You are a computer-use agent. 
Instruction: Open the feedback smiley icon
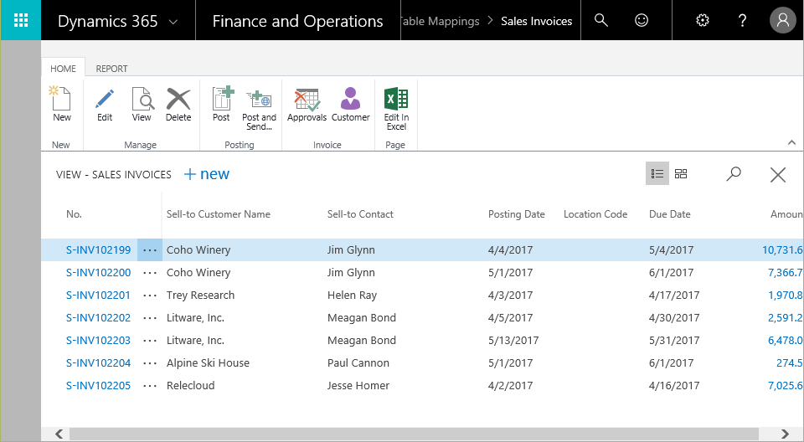coord(642,20)
